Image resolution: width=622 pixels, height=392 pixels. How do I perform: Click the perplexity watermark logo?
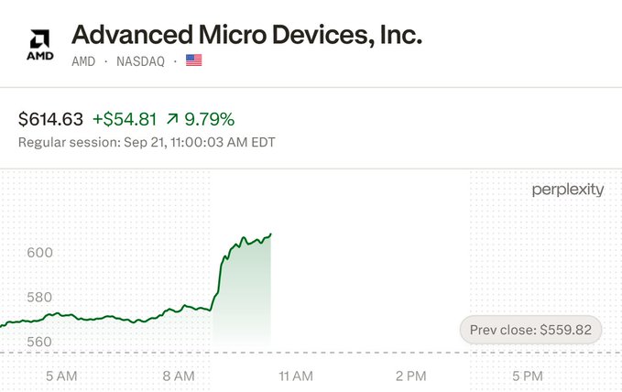[568, 191]
